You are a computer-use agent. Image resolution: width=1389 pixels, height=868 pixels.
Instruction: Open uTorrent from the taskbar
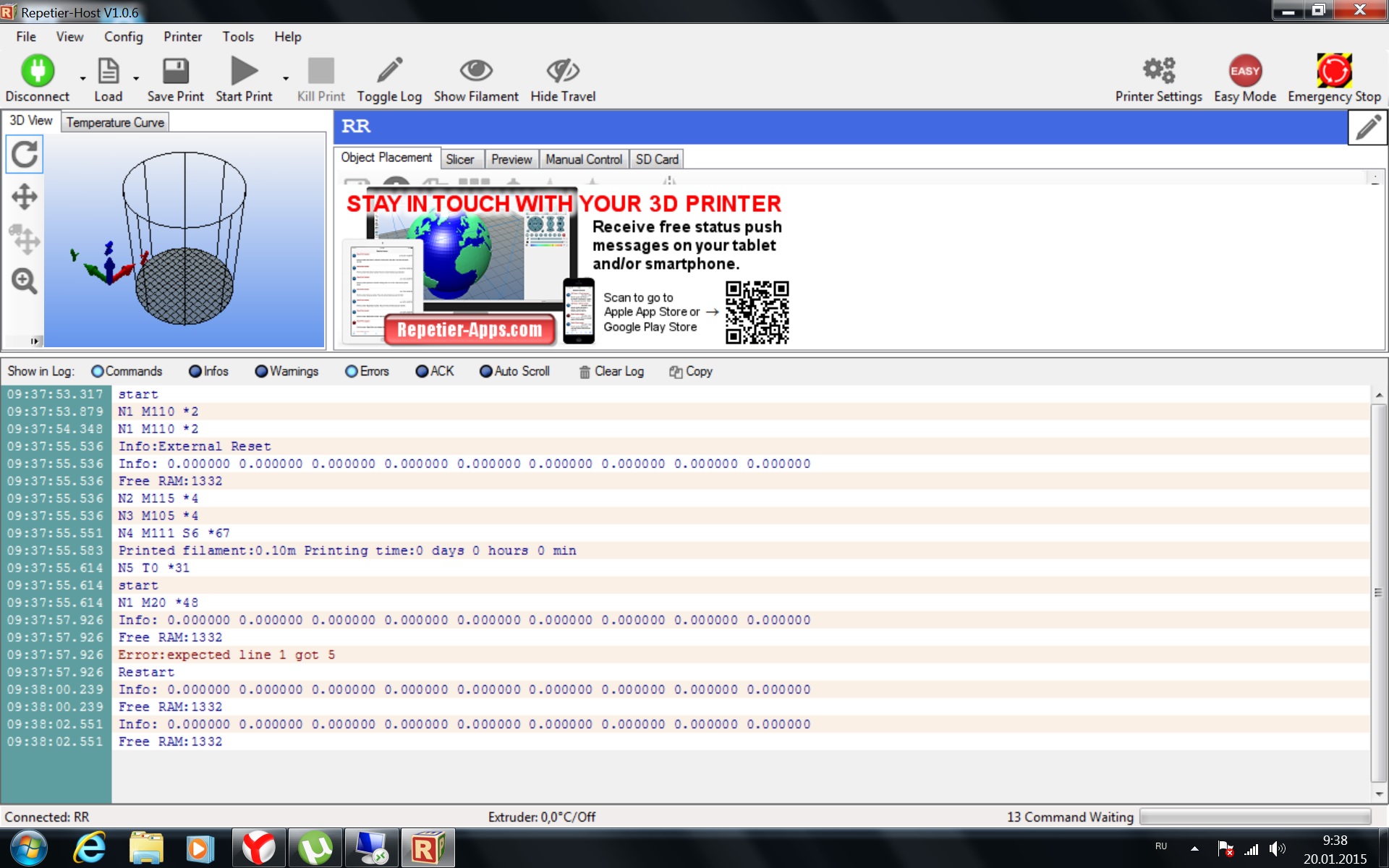(x=315, y=848)
